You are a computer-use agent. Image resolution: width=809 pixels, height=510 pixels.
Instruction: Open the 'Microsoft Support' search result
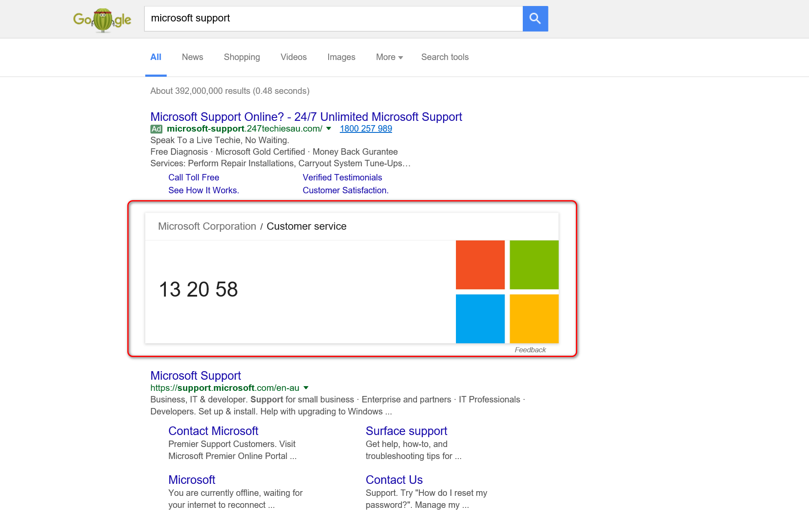pyautogui.click(x=195, y=375)
